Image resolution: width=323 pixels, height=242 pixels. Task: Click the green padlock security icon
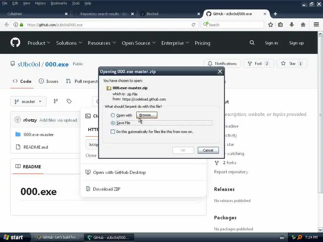click(x=21, y=25)
